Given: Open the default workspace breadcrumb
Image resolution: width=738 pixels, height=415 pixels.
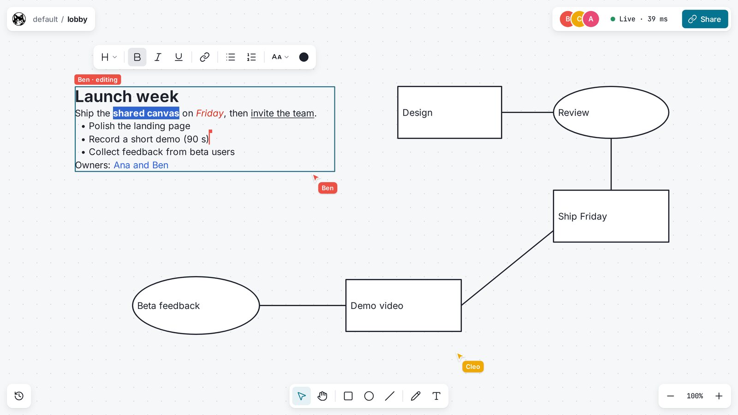Looking at the screenshot, I should [x=45, y=19].
